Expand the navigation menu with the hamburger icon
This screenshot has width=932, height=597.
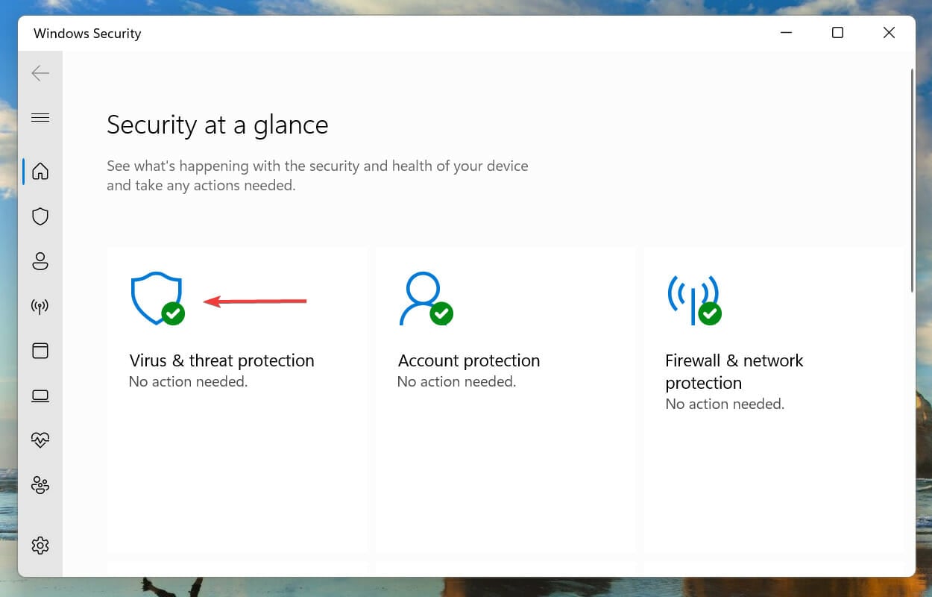coord(40,117)
